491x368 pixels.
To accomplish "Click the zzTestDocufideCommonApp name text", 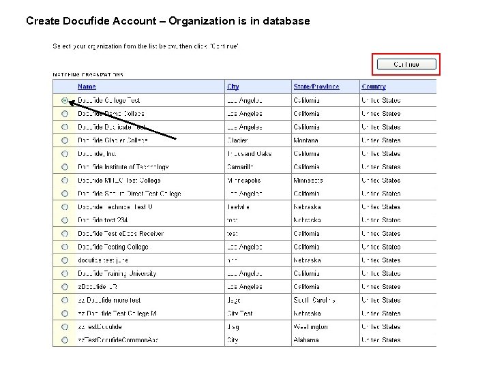I will point(118,340).
